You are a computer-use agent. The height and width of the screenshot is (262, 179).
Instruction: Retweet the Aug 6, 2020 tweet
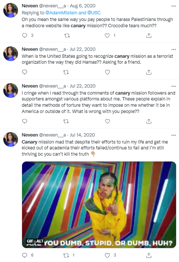(x=67, y=35)
